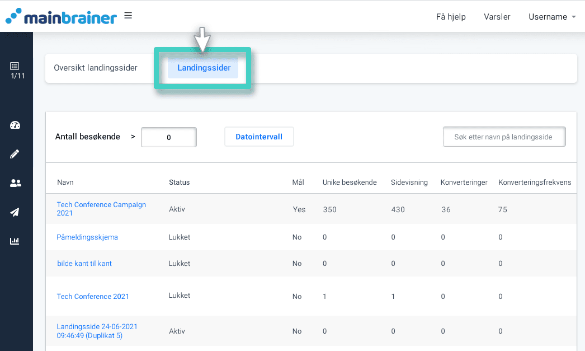Viewport: 585px width, 351px height.
Task: Select the MainBrainer logo
Action: (62, 16)
